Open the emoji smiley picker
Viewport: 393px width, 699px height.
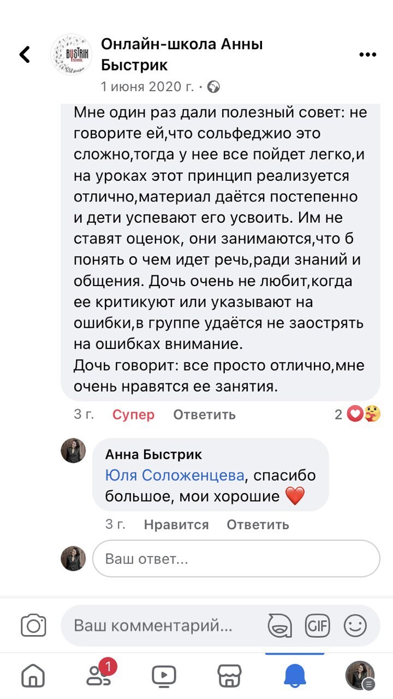coord(355,625)
